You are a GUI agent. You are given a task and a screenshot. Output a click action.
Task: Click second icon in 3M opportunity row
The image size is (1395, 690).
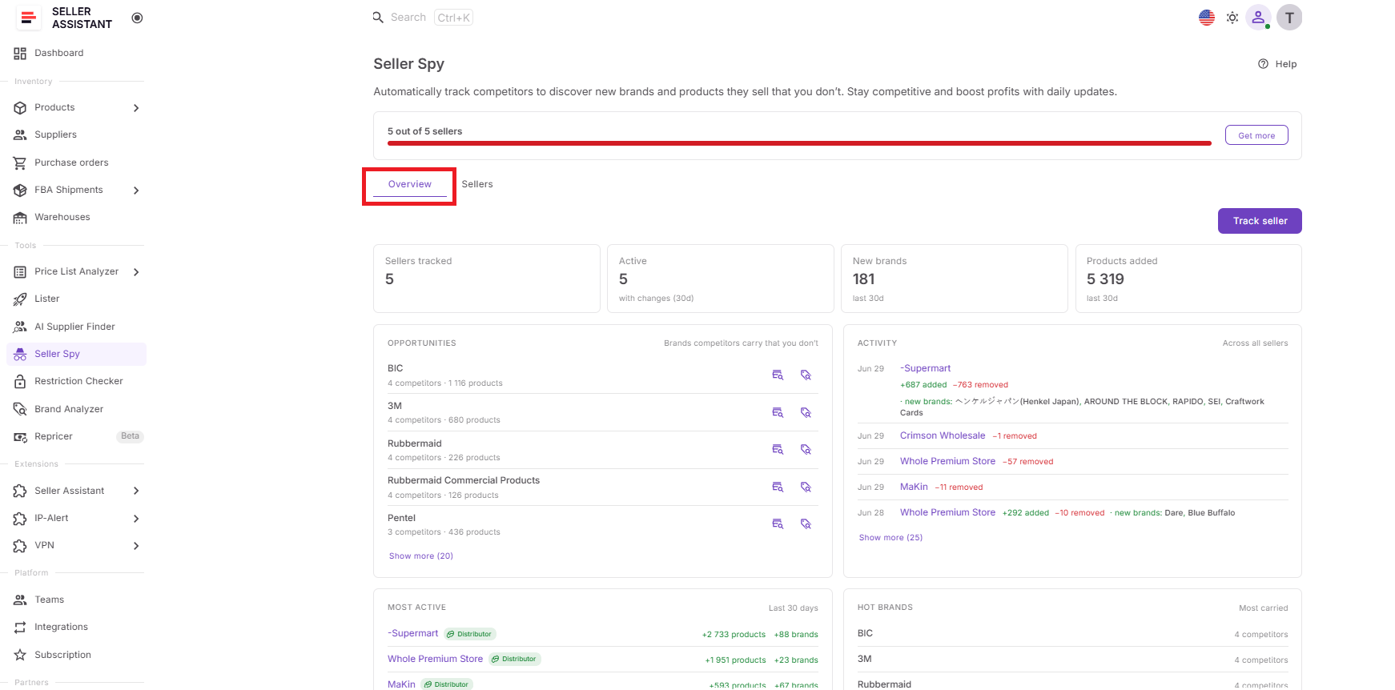pos(806,413)
